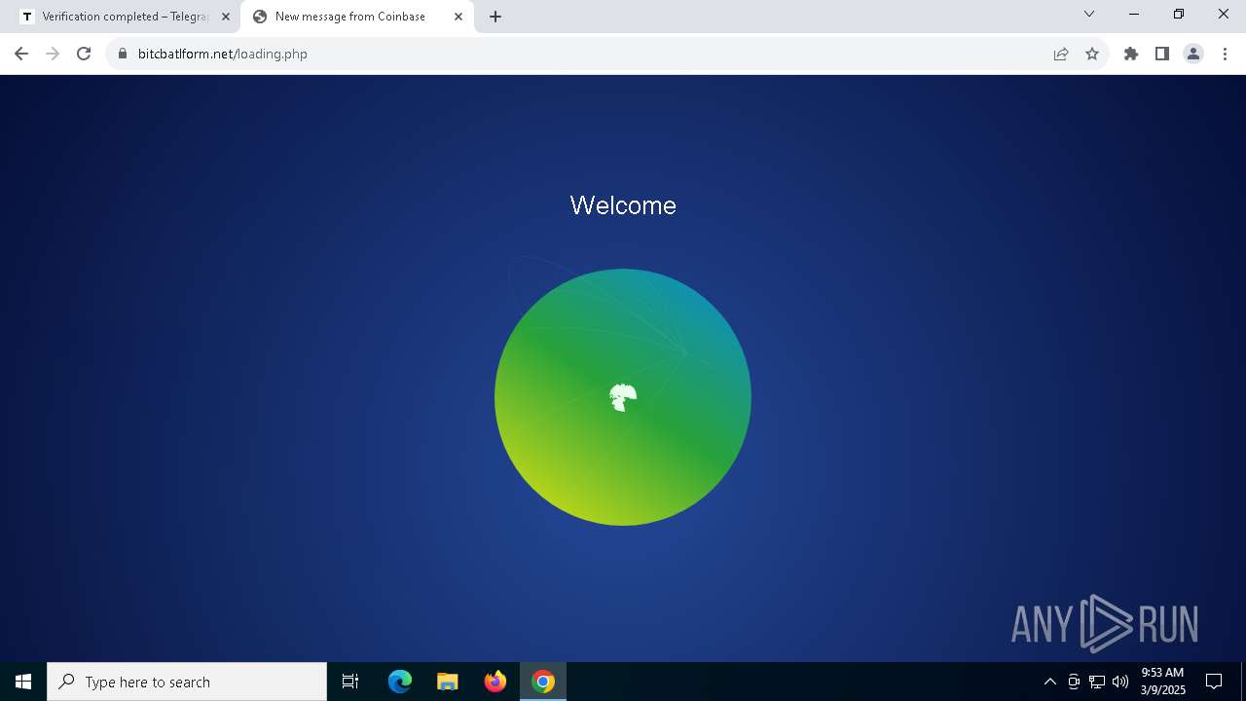Viewport: 1246px width, 701px height.
Task: Bookmark this tab with the star icon
Action: pos(1092,54)
